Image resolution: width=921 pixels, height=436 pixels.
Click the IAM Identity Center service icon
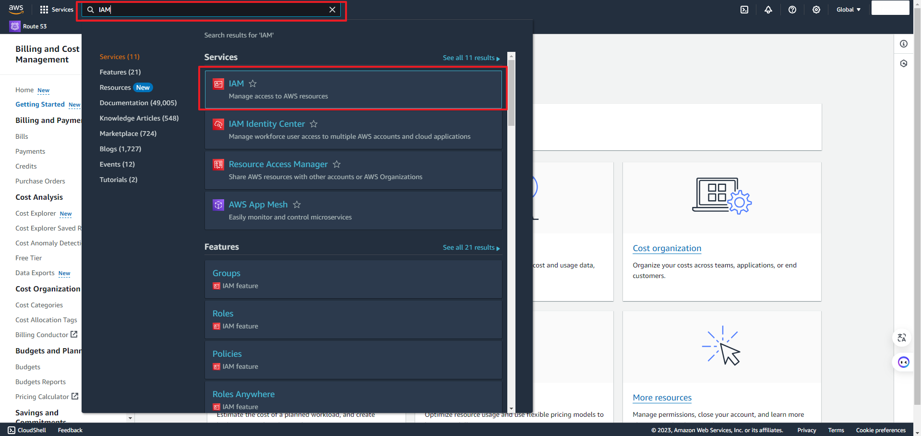(218, 124)
